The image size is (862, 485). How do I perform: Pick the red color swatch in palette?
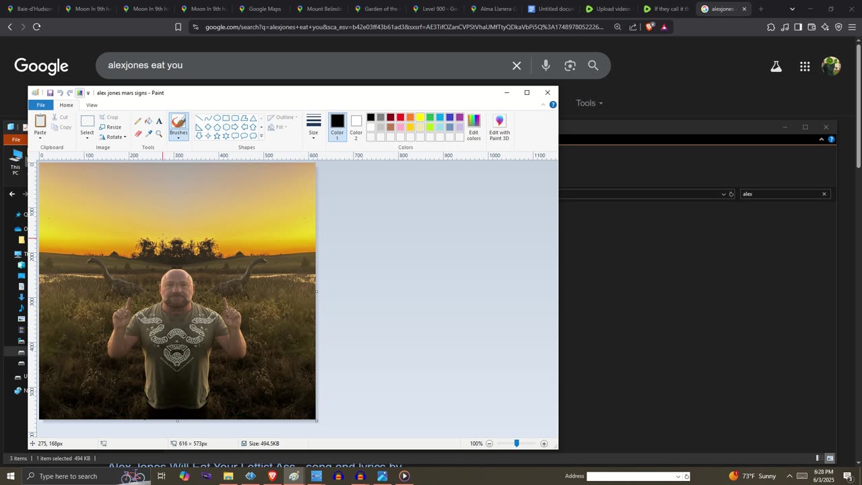400,117
